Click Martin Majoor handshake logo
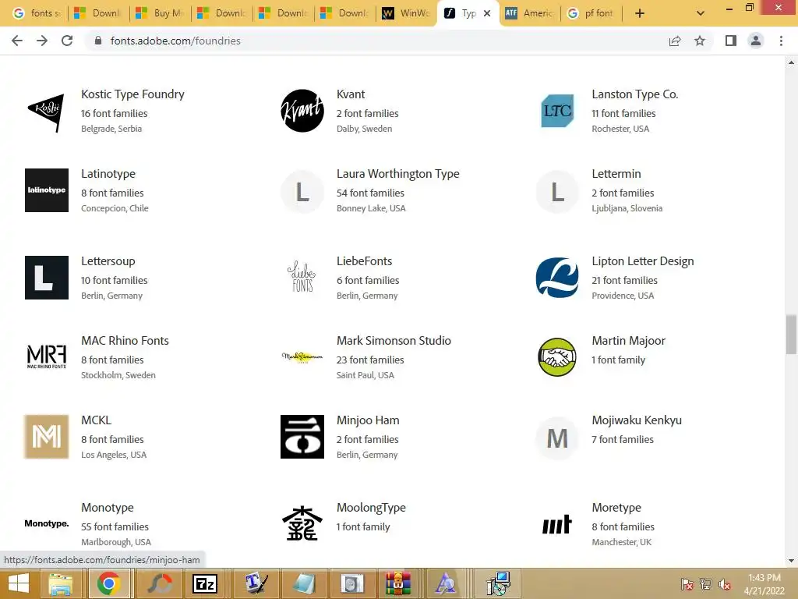Screen dimensions: 798x599 [x=557, y=357]
